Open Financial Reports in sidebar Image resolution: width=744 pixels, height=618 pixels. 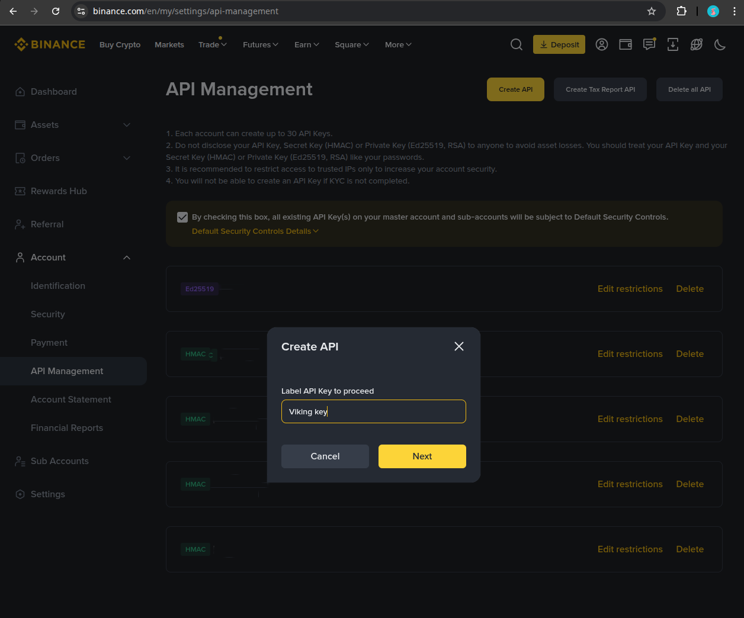(x=67, y=428)
